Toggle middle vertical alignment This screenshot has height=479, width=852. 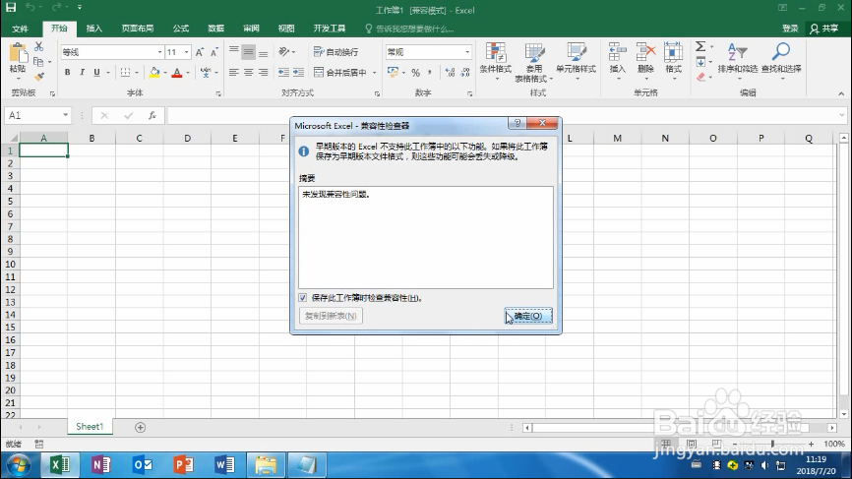248,52
